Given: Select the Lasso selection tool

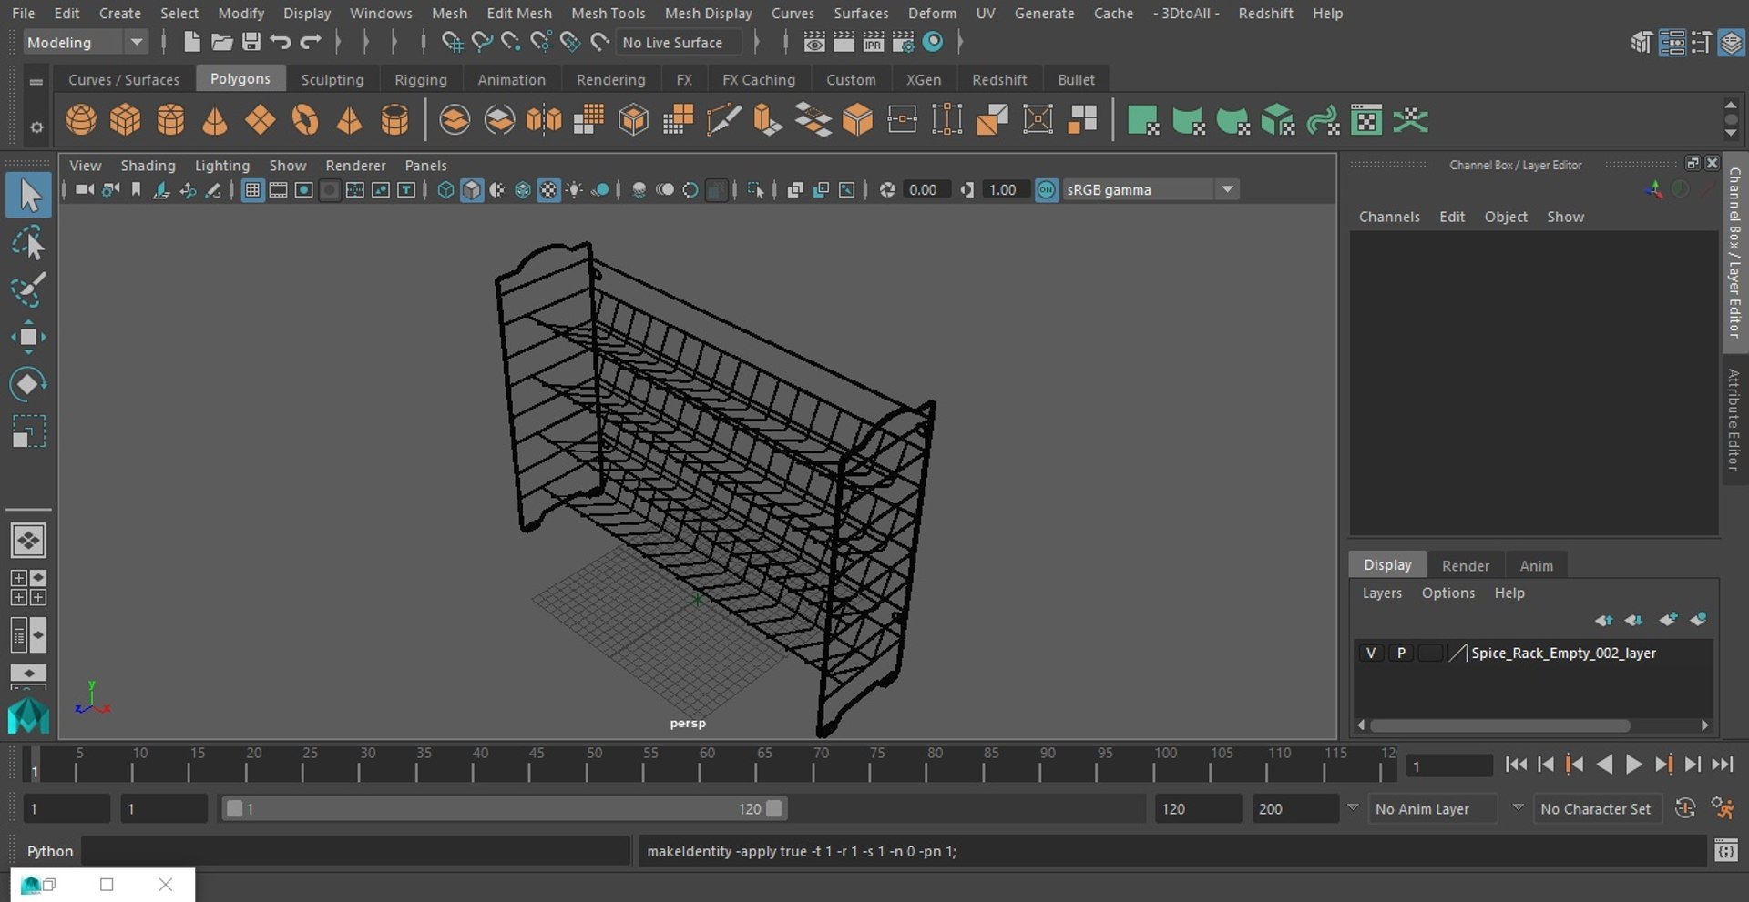Looking at the screenshot, I should [x=28, y=243].
